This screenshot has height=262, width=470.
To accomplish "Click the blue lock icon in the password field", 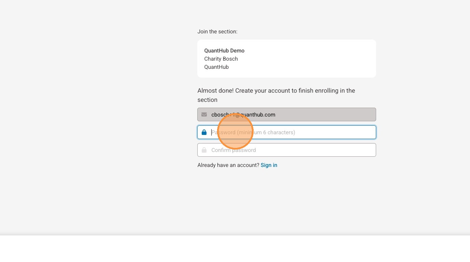I will tap(204, 132).
